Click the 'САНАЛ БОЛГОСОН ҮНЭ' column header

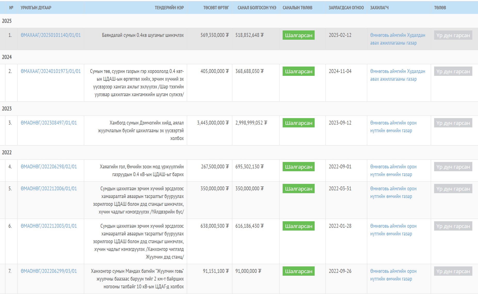click(257, 8)
